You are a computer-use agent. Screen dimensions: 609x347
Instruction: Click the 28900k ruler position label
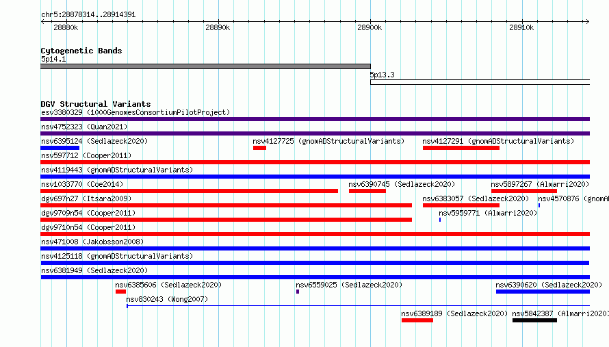click(x=370, y=27)
